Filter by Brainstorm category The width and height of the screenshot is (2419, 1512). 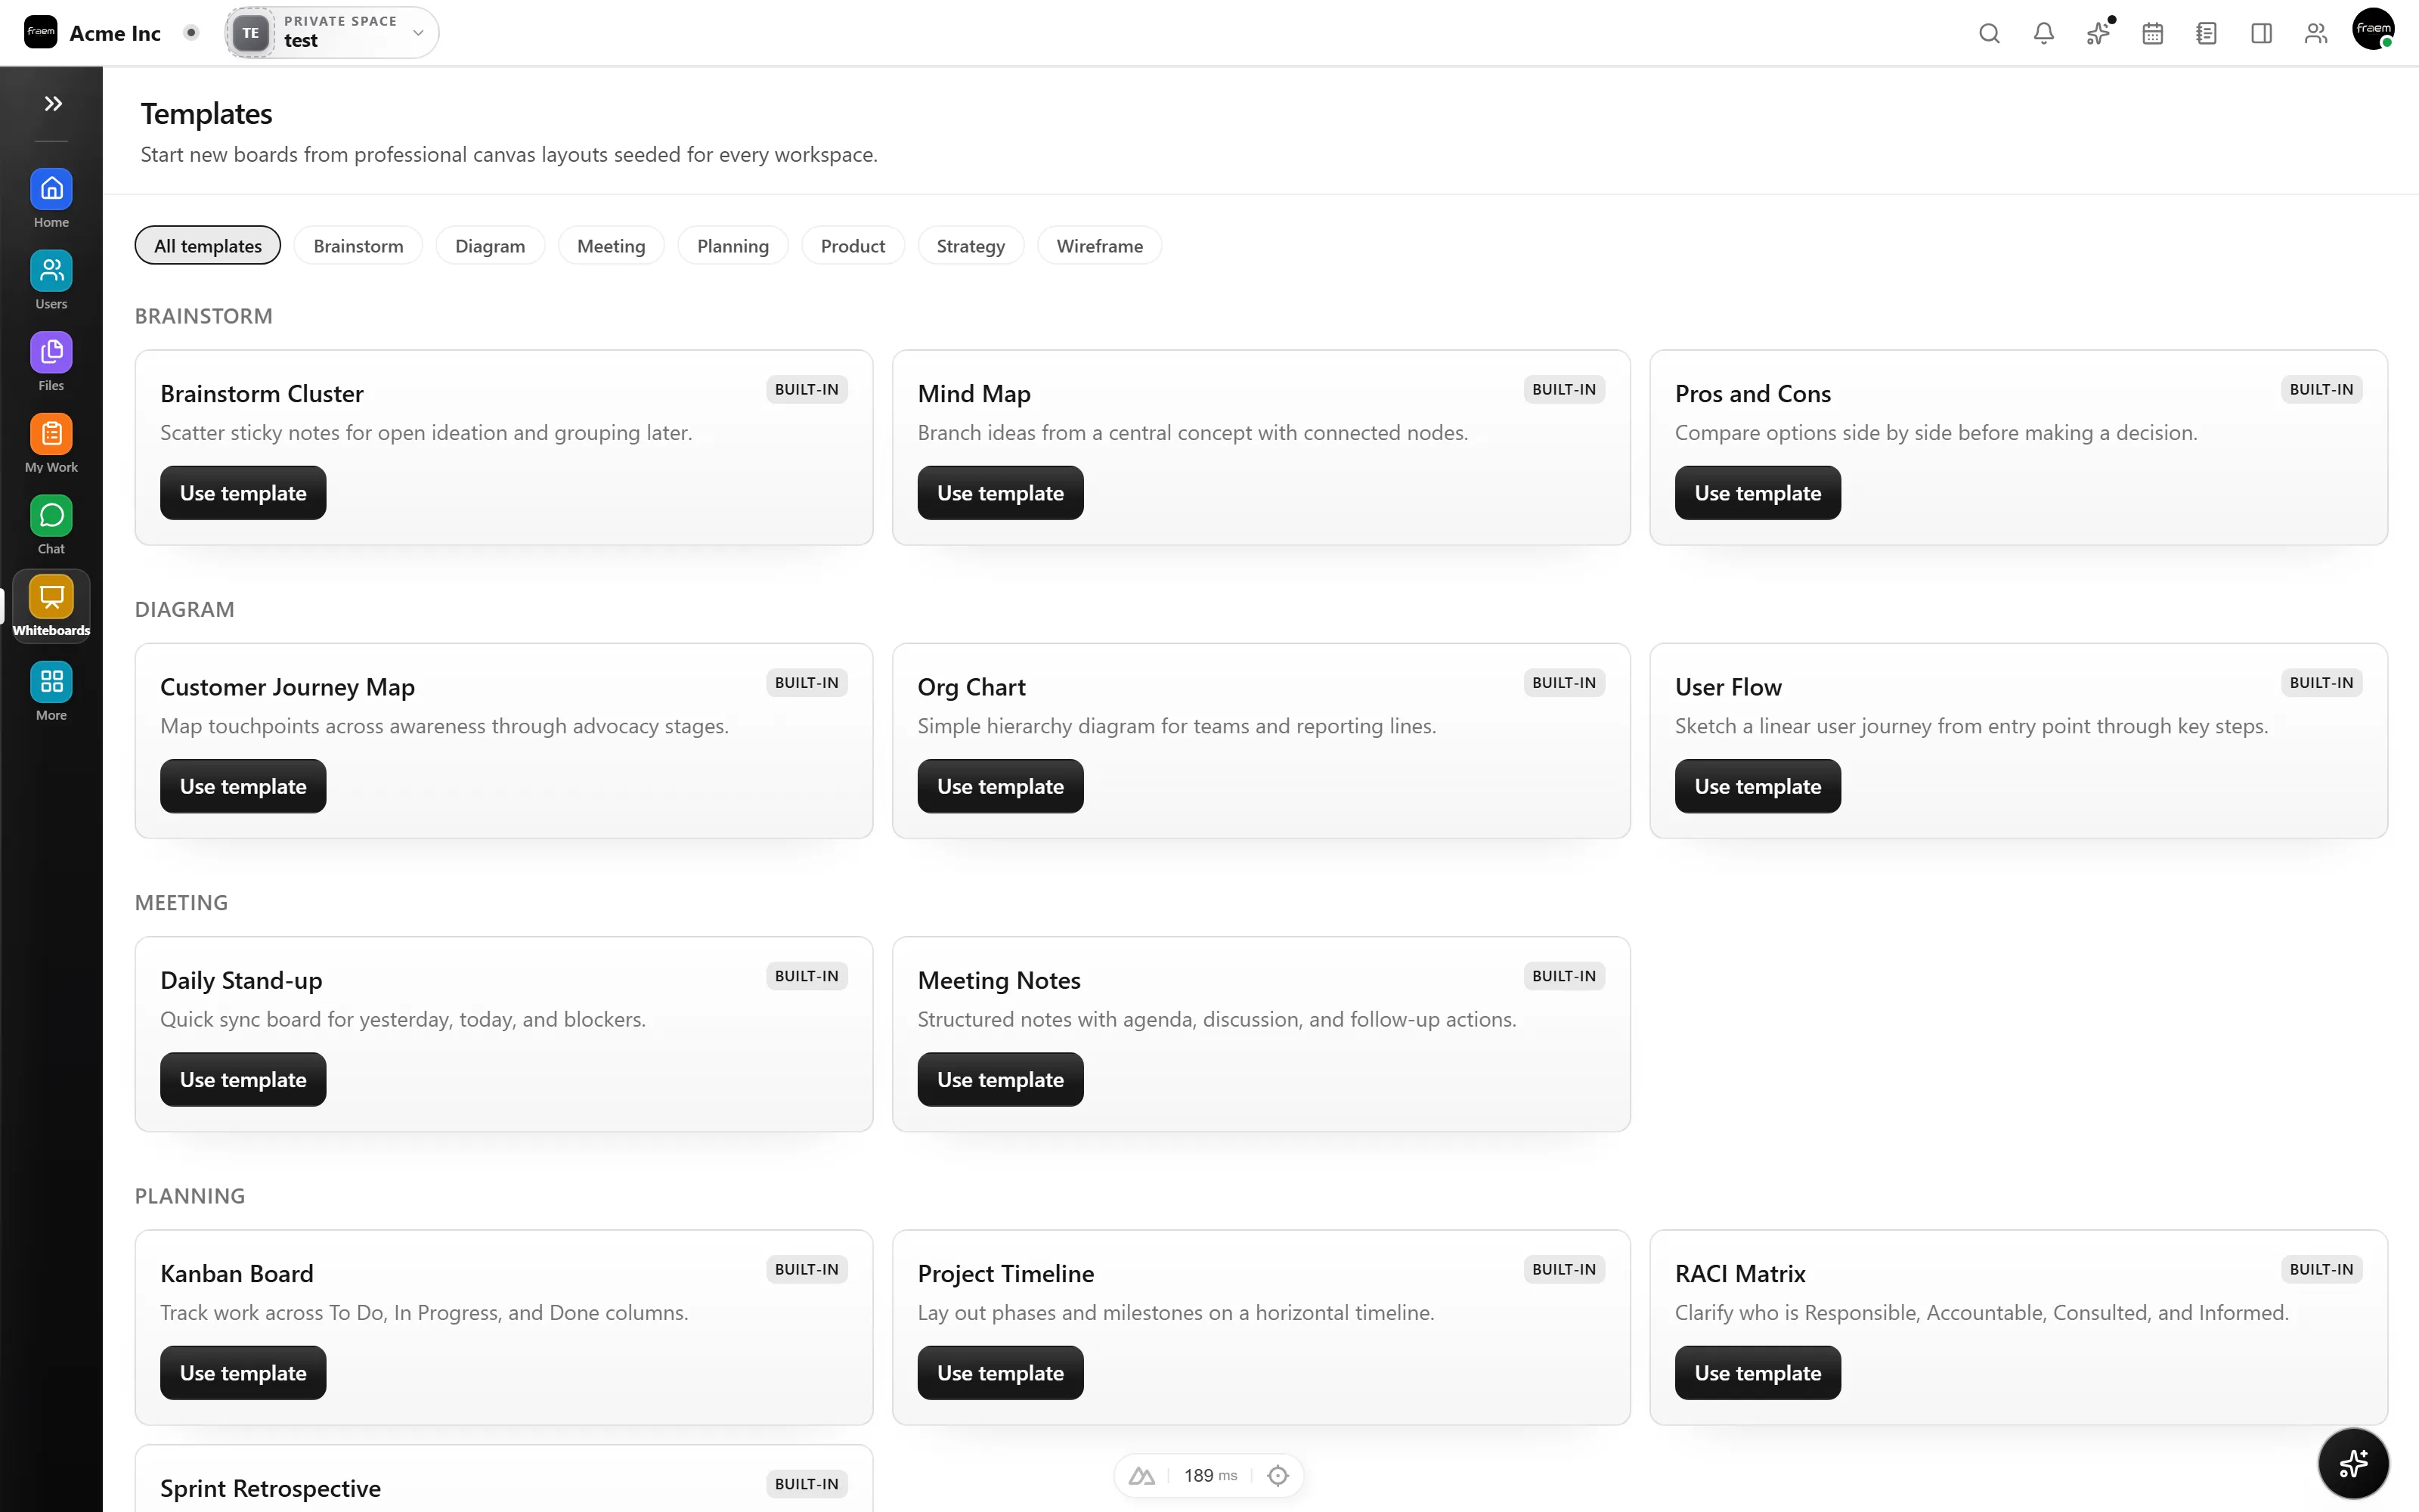click(x=358, y=245)
